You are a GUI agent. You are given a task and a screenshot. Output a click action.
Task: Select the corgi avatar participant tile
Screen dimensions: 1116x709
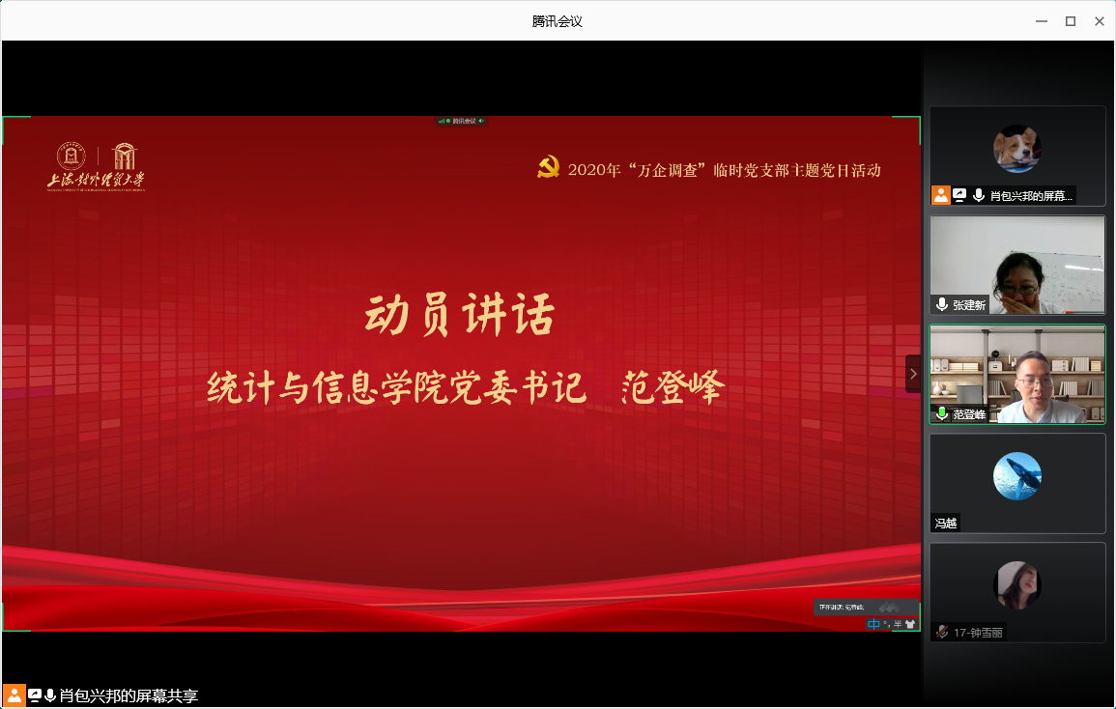tap(1017, 149)
